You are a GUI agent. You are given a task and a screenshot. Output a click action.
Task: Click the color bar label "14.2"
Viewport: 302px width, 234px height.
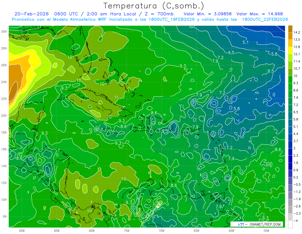297,32
